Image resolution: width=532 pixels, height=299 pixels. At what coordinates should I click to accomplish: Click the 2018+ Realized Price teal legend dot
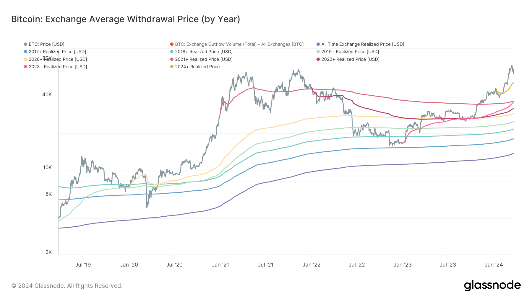(172, 52)
